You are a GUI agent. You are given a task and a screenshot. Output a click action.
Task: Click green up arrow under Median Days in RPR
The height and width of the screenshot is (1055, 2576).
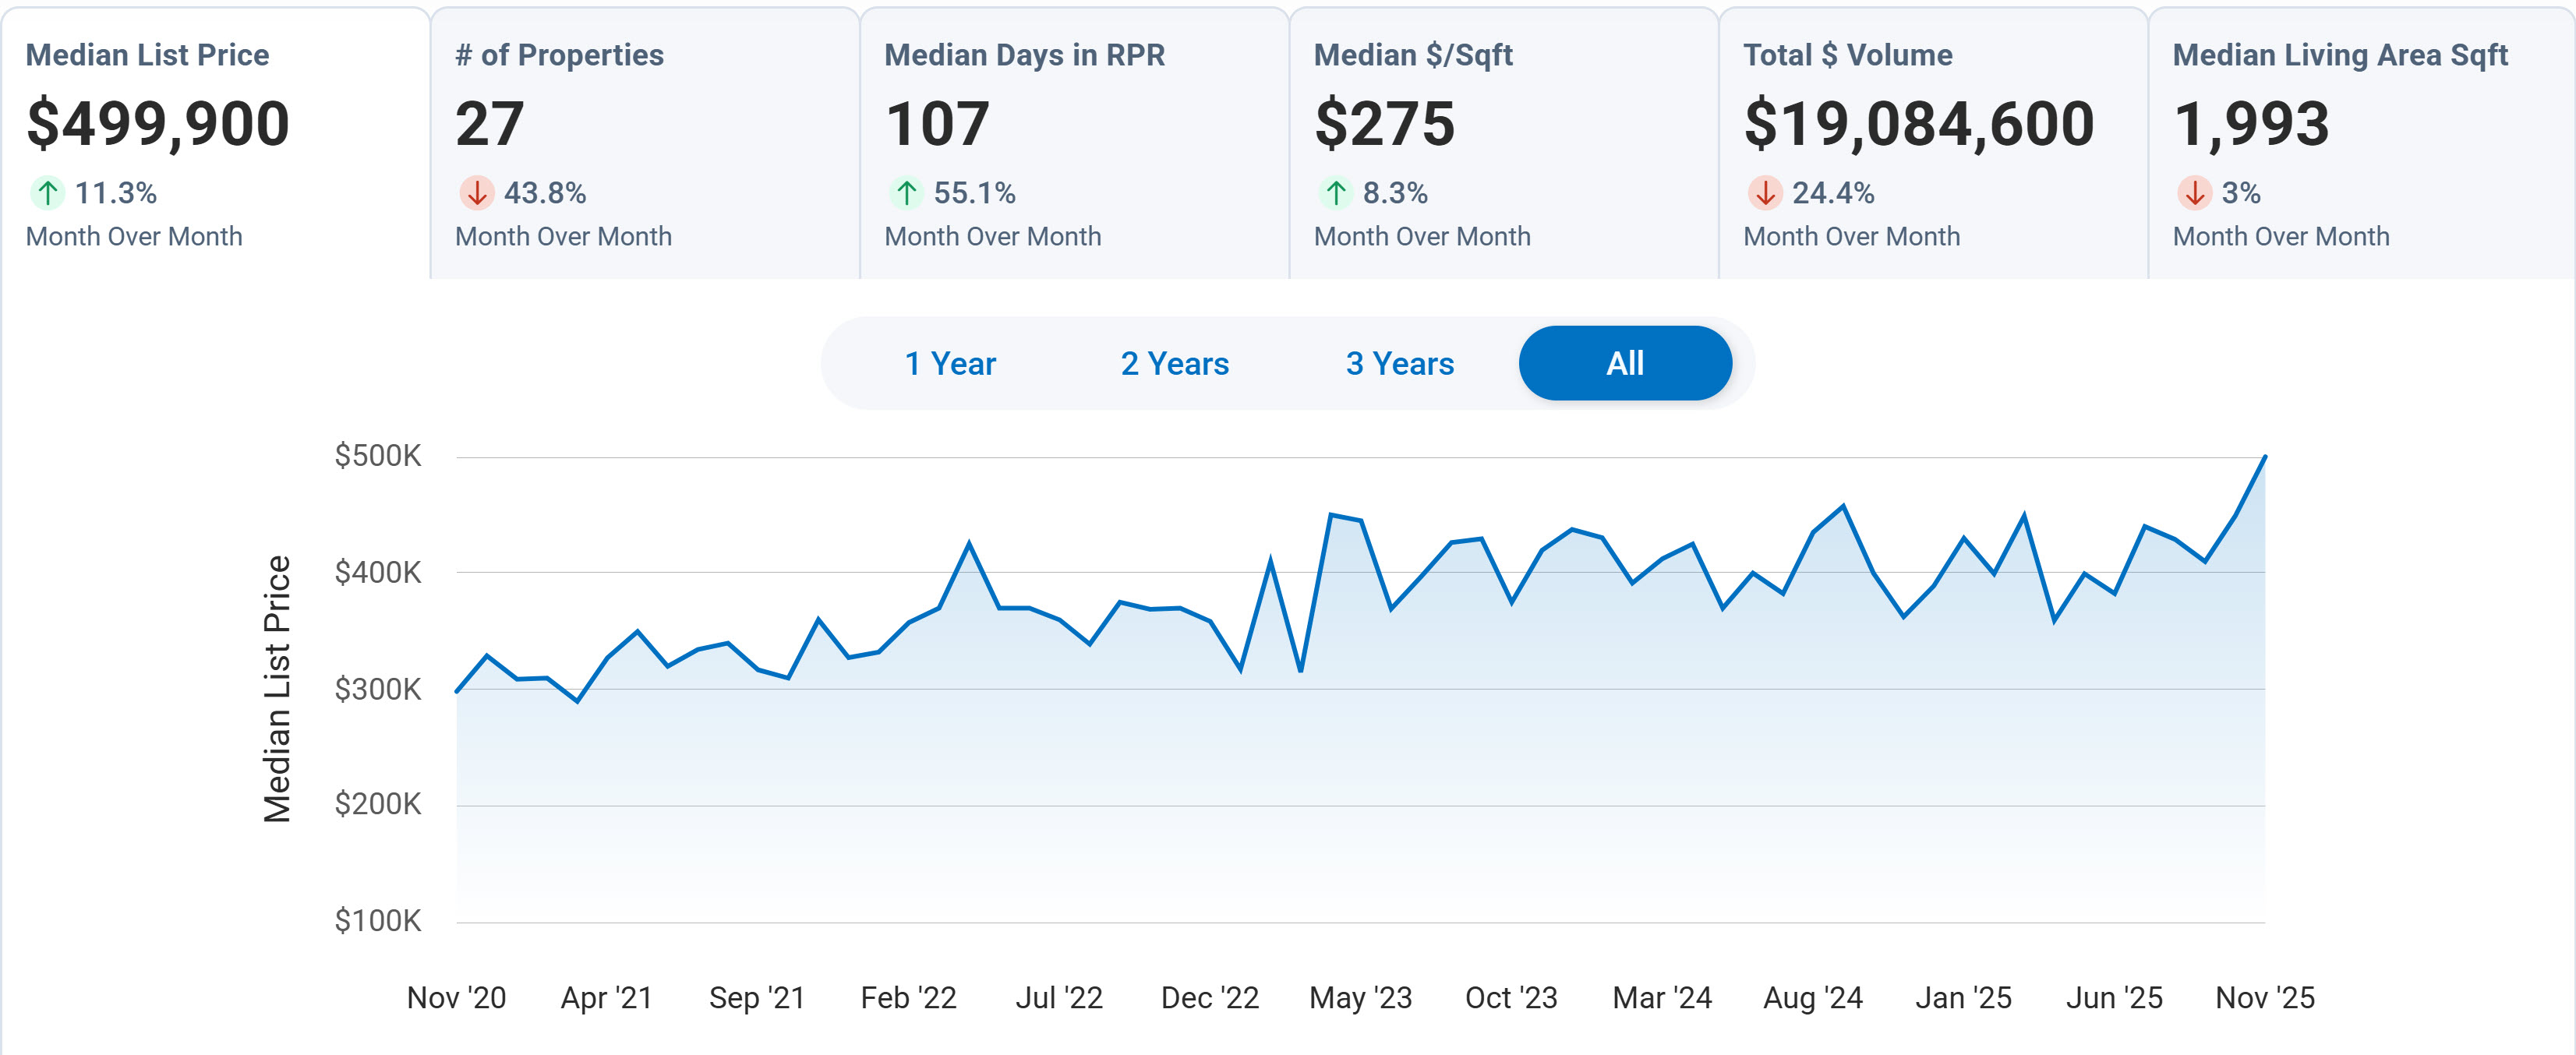click(x=906, y=192)
